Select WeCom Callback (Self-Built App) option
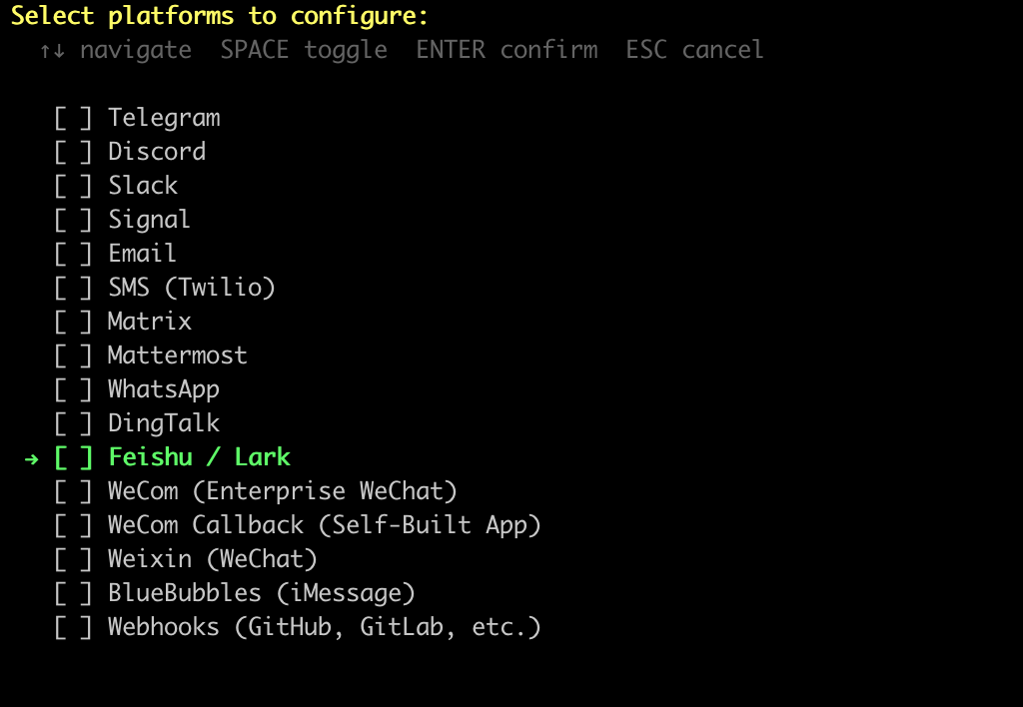 tap(324, 525)
